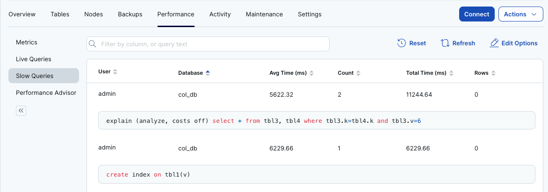Sort by Count column arrows

(359, 73)
